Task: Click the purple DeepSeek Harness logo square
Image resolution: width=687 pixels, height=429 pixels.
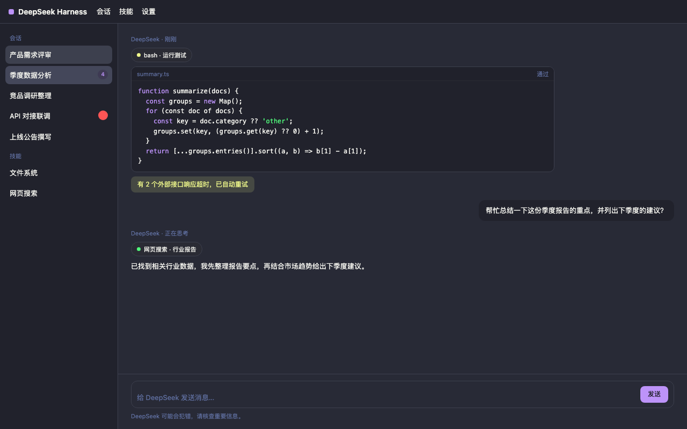Action: [x=11, y=12]
